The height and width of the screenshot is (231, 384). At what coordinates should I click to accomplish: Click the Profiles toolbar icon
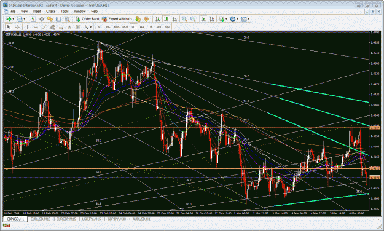(20, 19)
